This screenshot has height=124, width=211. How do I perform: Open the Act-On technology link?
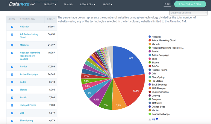tap(23, 97)
